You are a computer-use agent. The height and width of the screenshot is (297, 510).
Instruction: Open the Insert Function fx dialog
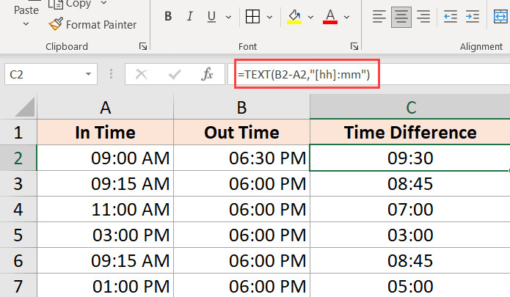pos(208,74)
